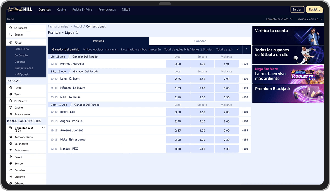
Task: Bet on Rennes home odds 3.60
Action: point(178,64)
